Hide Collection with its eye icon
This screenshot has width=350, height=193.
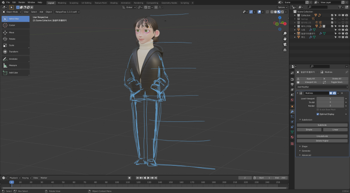(339, 15)
